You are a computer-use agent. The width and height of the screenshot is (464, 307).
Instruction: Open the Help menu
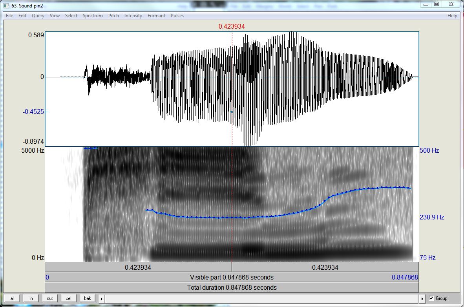(x=452, y=16)
